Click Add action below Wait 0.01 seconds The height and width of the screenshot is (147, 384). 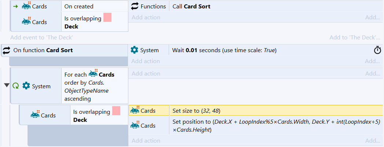146,61
